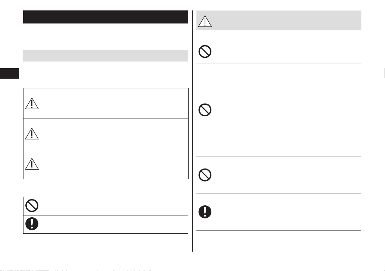Image resolution: width=385 pixels, height=271 pixels.
Task: Select the warning triangle in the middle table row
Action: 32,133
